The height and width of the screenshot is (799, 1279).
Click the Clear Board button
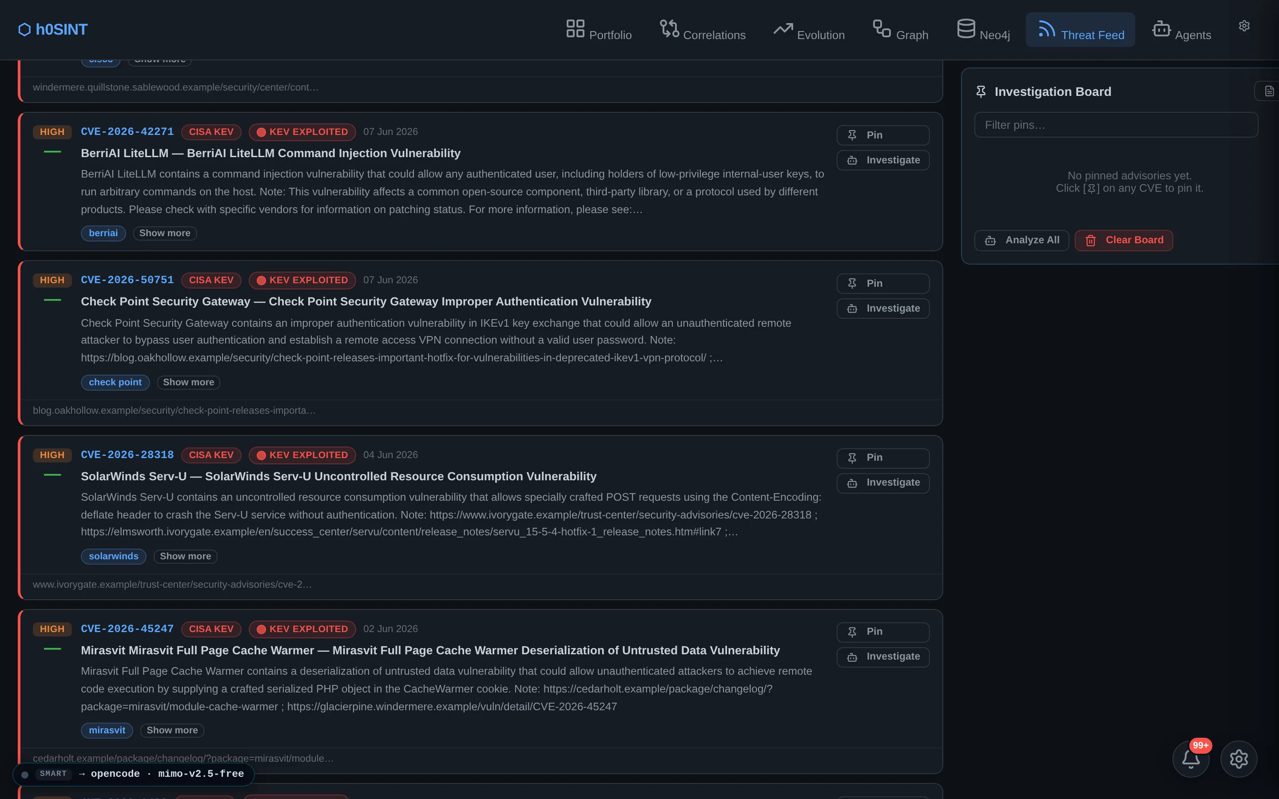click(x=1124, y=241)
